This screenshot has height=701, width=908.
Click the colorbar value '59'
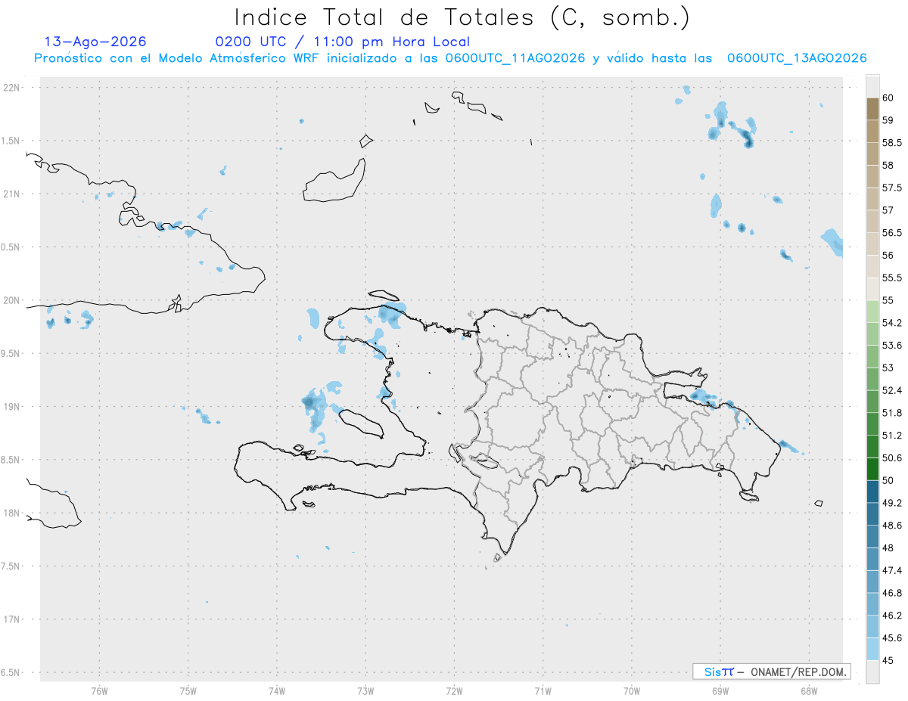pos(888,120)
